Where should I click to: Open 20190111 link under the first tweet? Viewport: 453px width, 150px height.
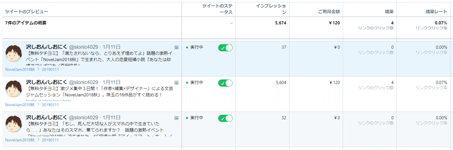tap(50, 69)
